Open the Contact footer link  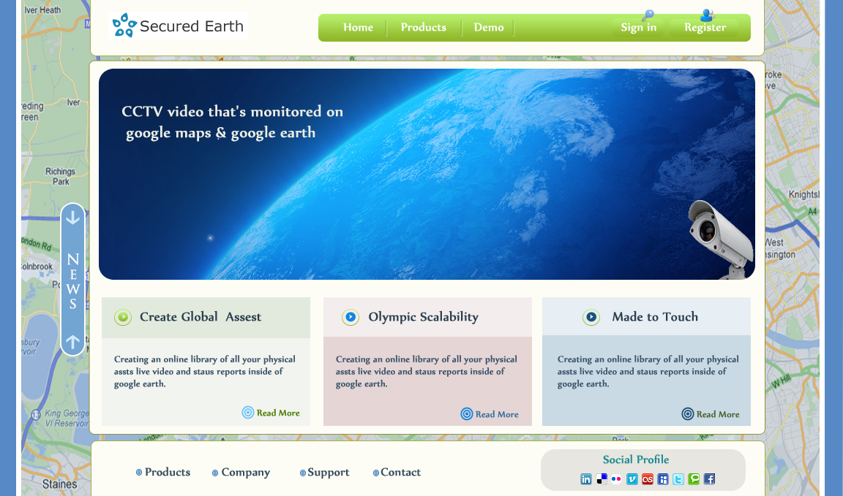pos(400,473)
